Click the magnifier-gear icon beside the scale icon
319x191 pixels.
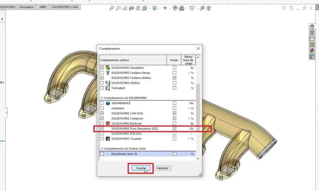click(202, 8)
